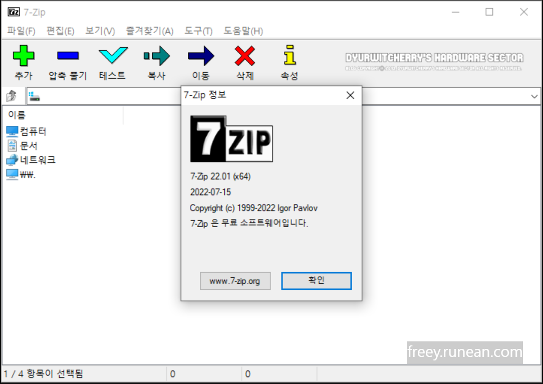Open the 도구(T) menu
Viewport: 543px width, 384px height.
coord(198,31)
